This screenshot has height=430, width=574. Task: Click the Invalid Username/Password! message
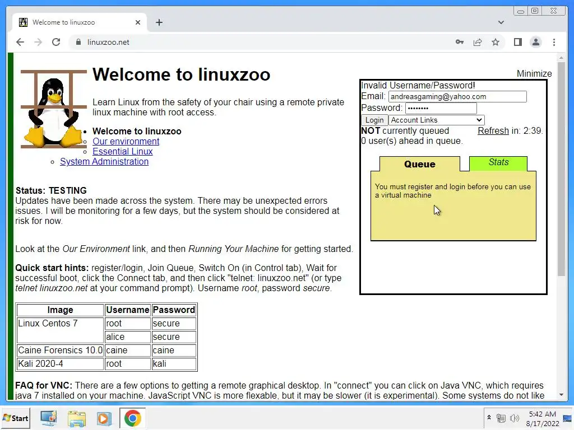pos(418,85)
